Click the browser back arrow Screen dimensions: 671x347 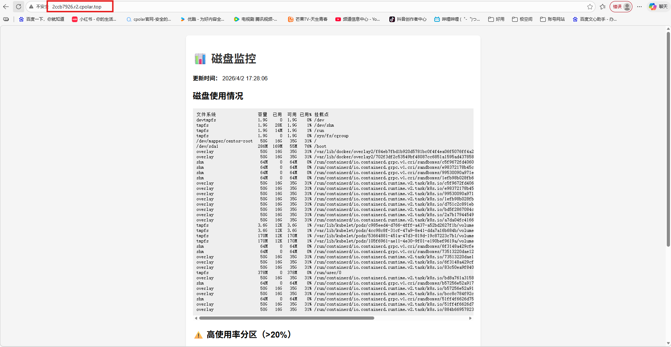[6, 7]
